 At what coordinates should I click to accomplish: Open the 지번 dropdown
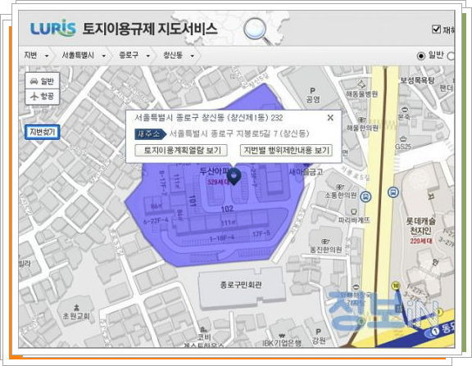[x=36, y=56]
